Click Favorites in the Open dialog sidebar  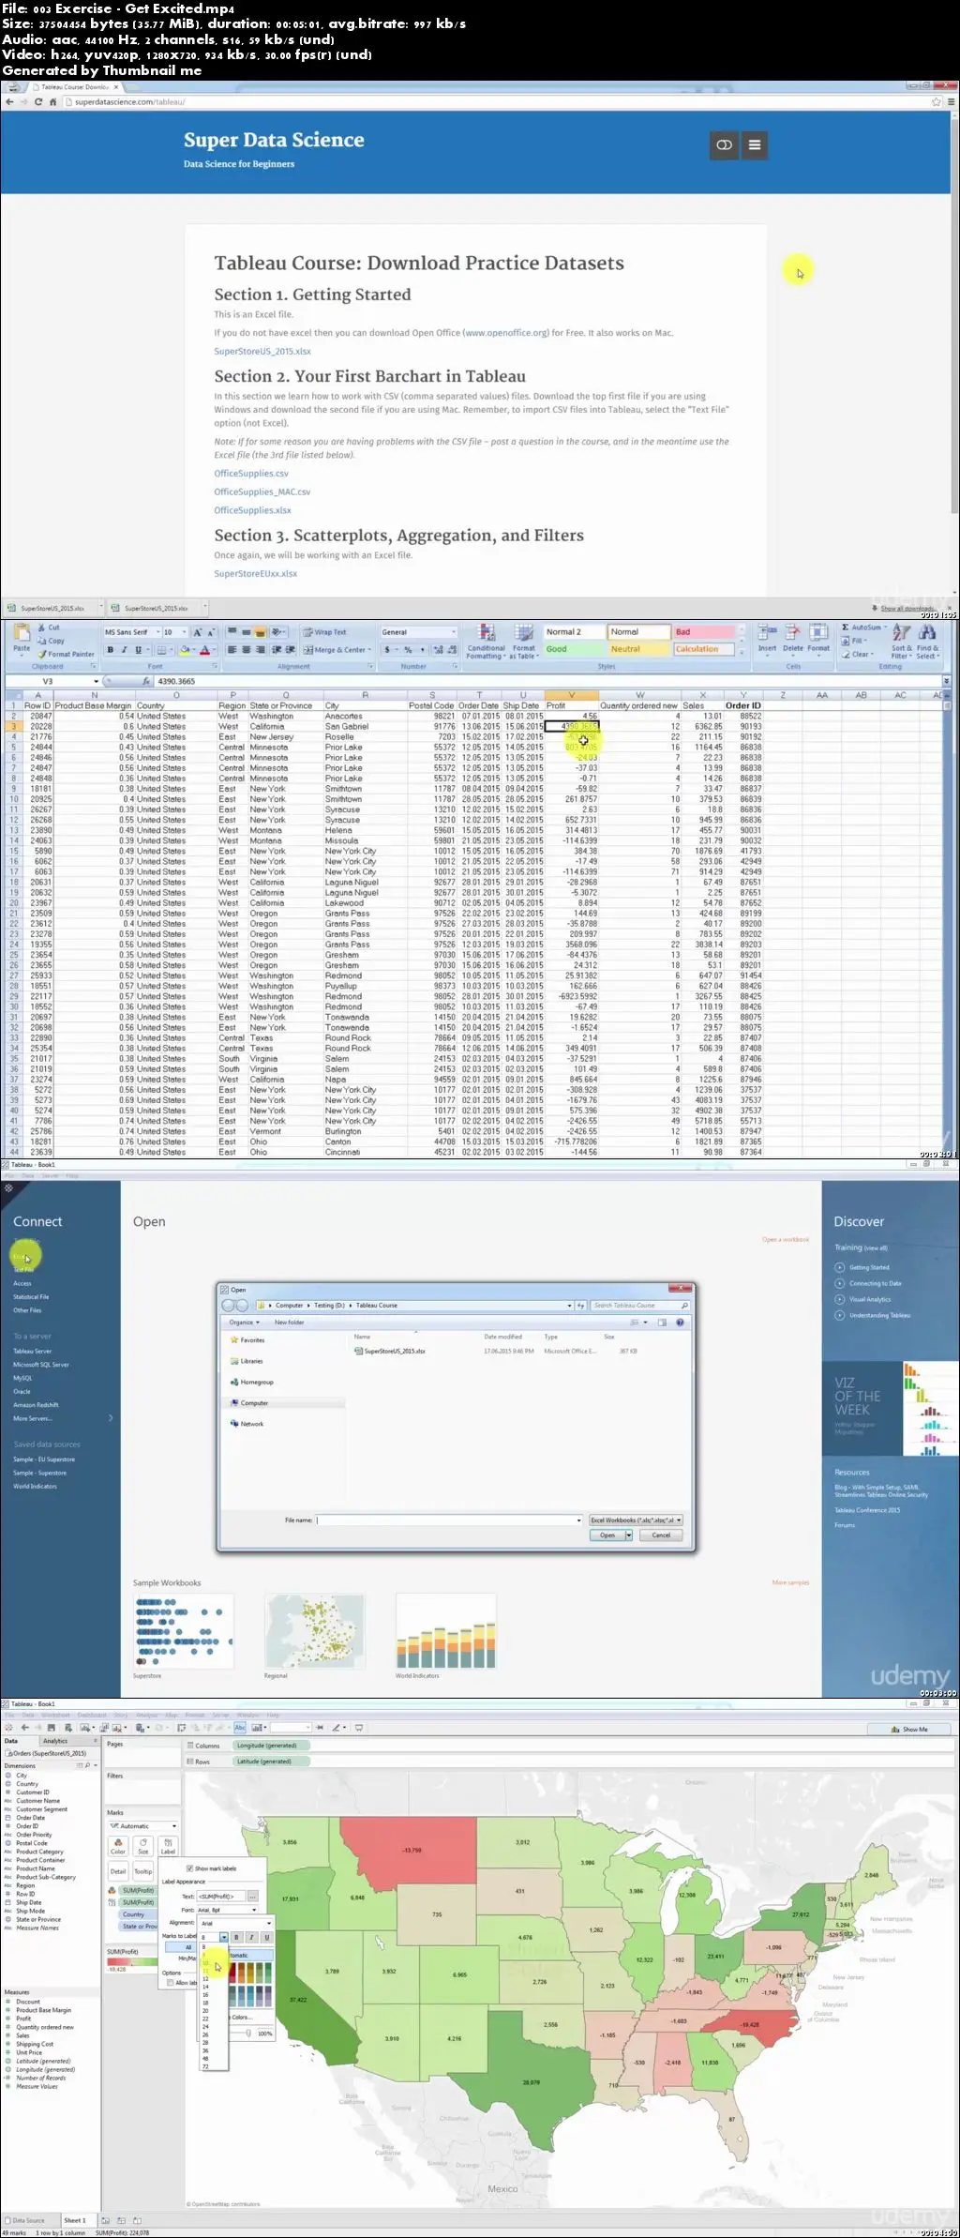tap(248, 1340)
